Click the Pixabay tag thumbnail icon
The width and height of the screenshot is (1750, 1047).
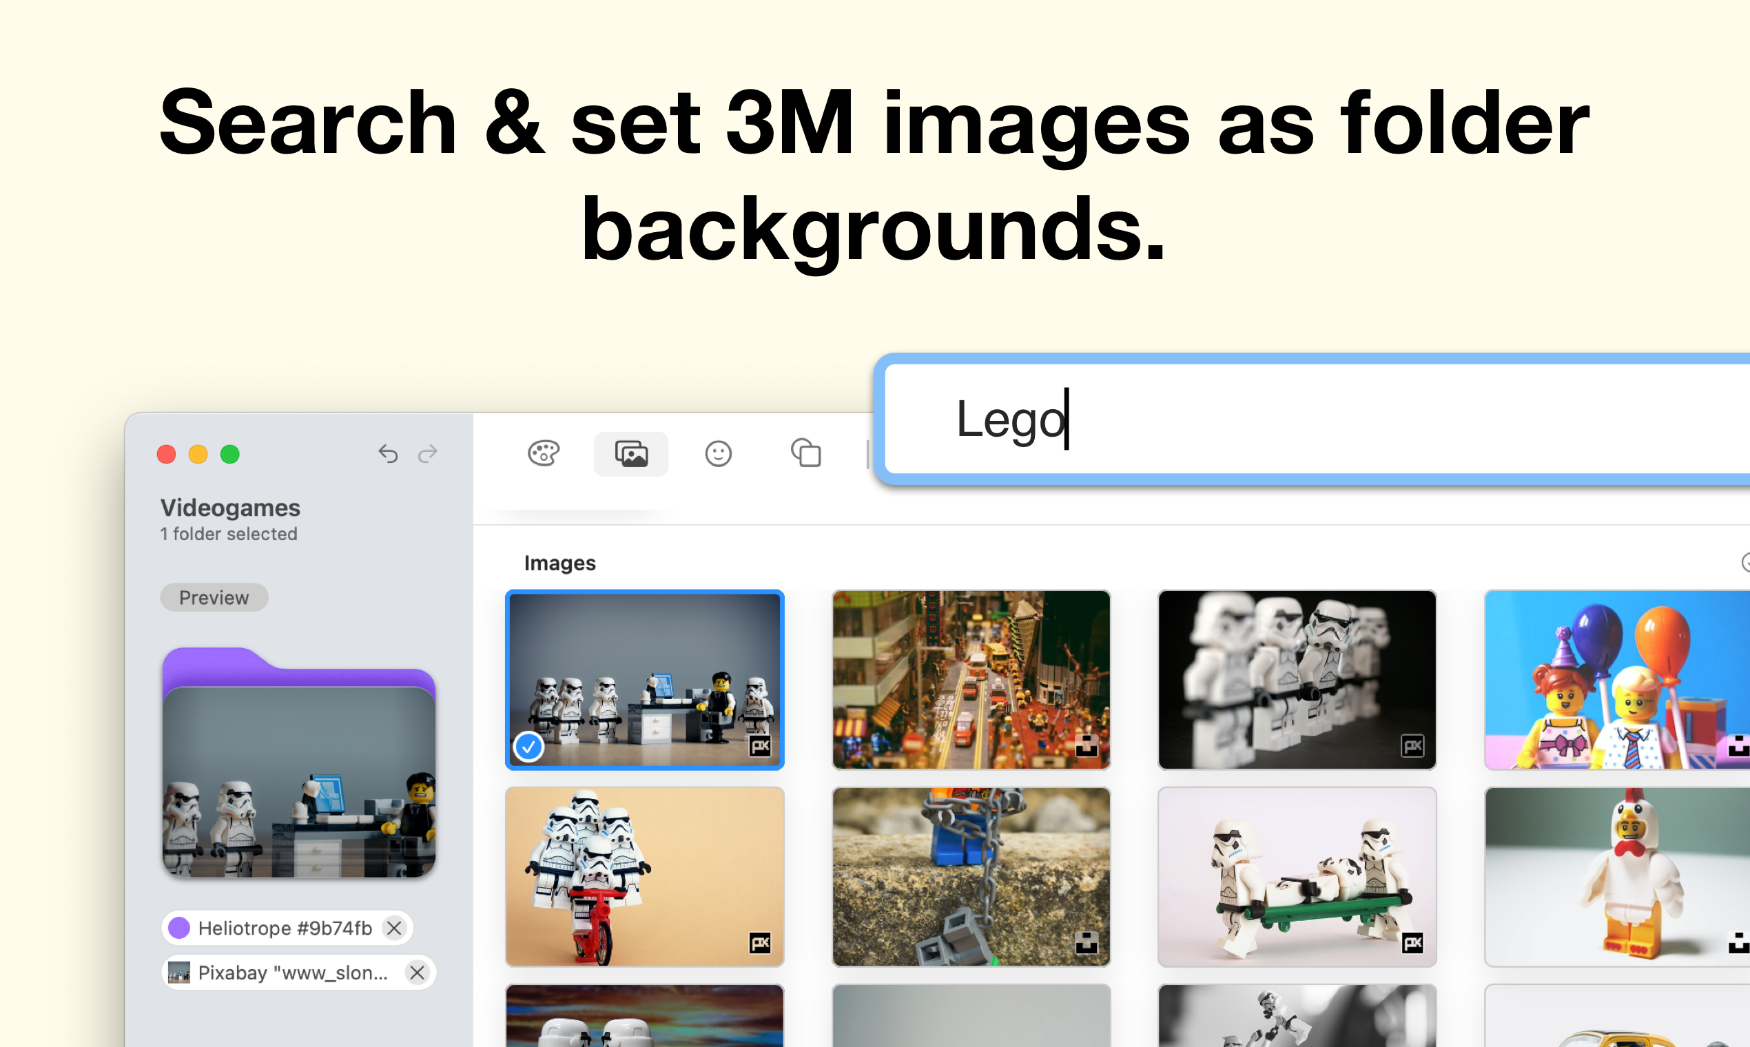(179, 973)
